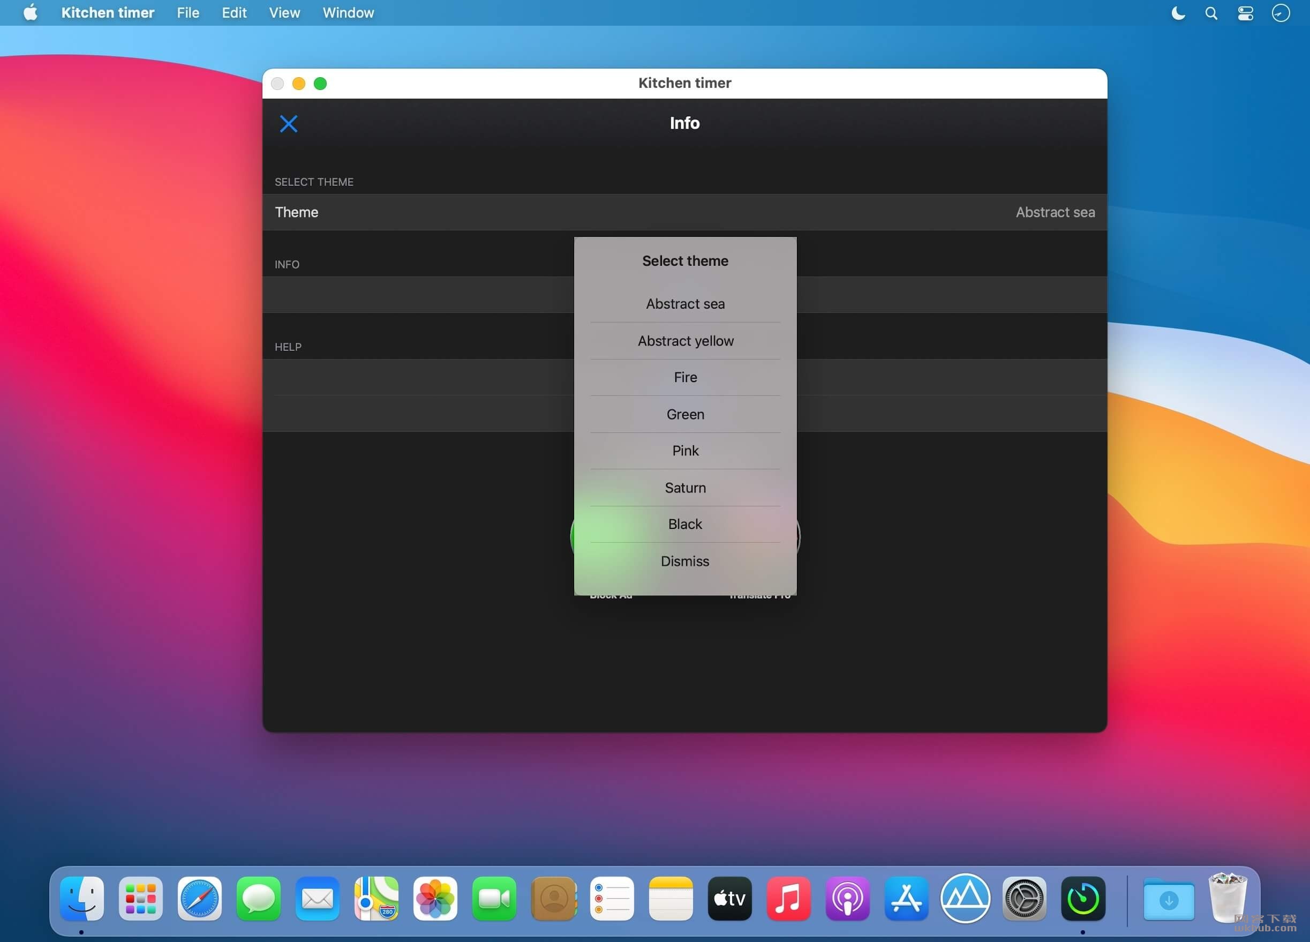Open the File menu
1310x942 pixels.
[188, 13]
